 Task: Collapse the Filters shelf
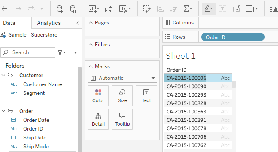coord(91,45)
